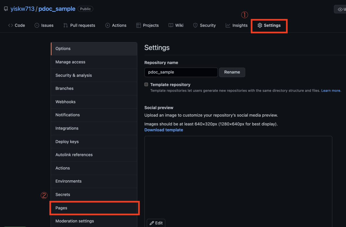Viewport: 346px width, 227px height.
Task: Click the eye icon at top right
Action: coord(340,9)
